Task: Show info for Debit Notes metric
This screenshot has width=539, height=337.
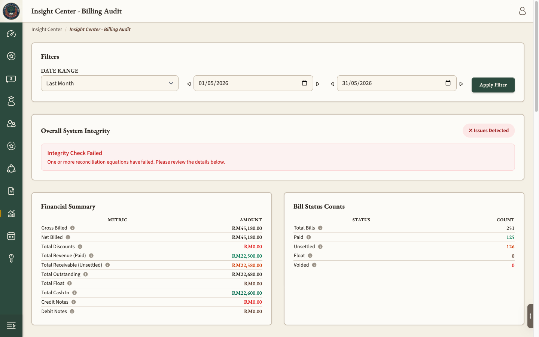Action: pos(72,312)
